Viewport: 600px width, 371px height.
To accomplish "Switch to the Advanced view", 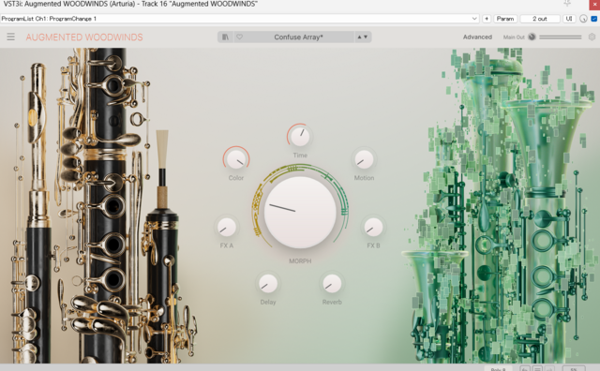I will (477, 37).
